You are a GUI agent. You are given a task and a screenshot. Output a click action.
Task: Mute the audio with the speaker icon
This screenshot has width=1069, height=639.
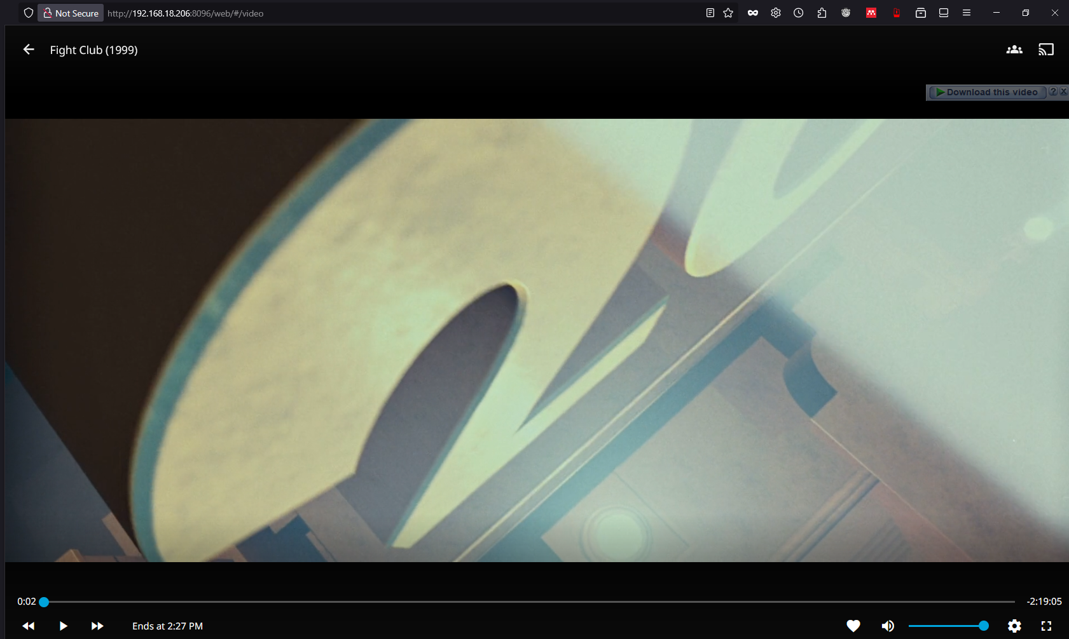pyautogui.click(x=888, y=626)
